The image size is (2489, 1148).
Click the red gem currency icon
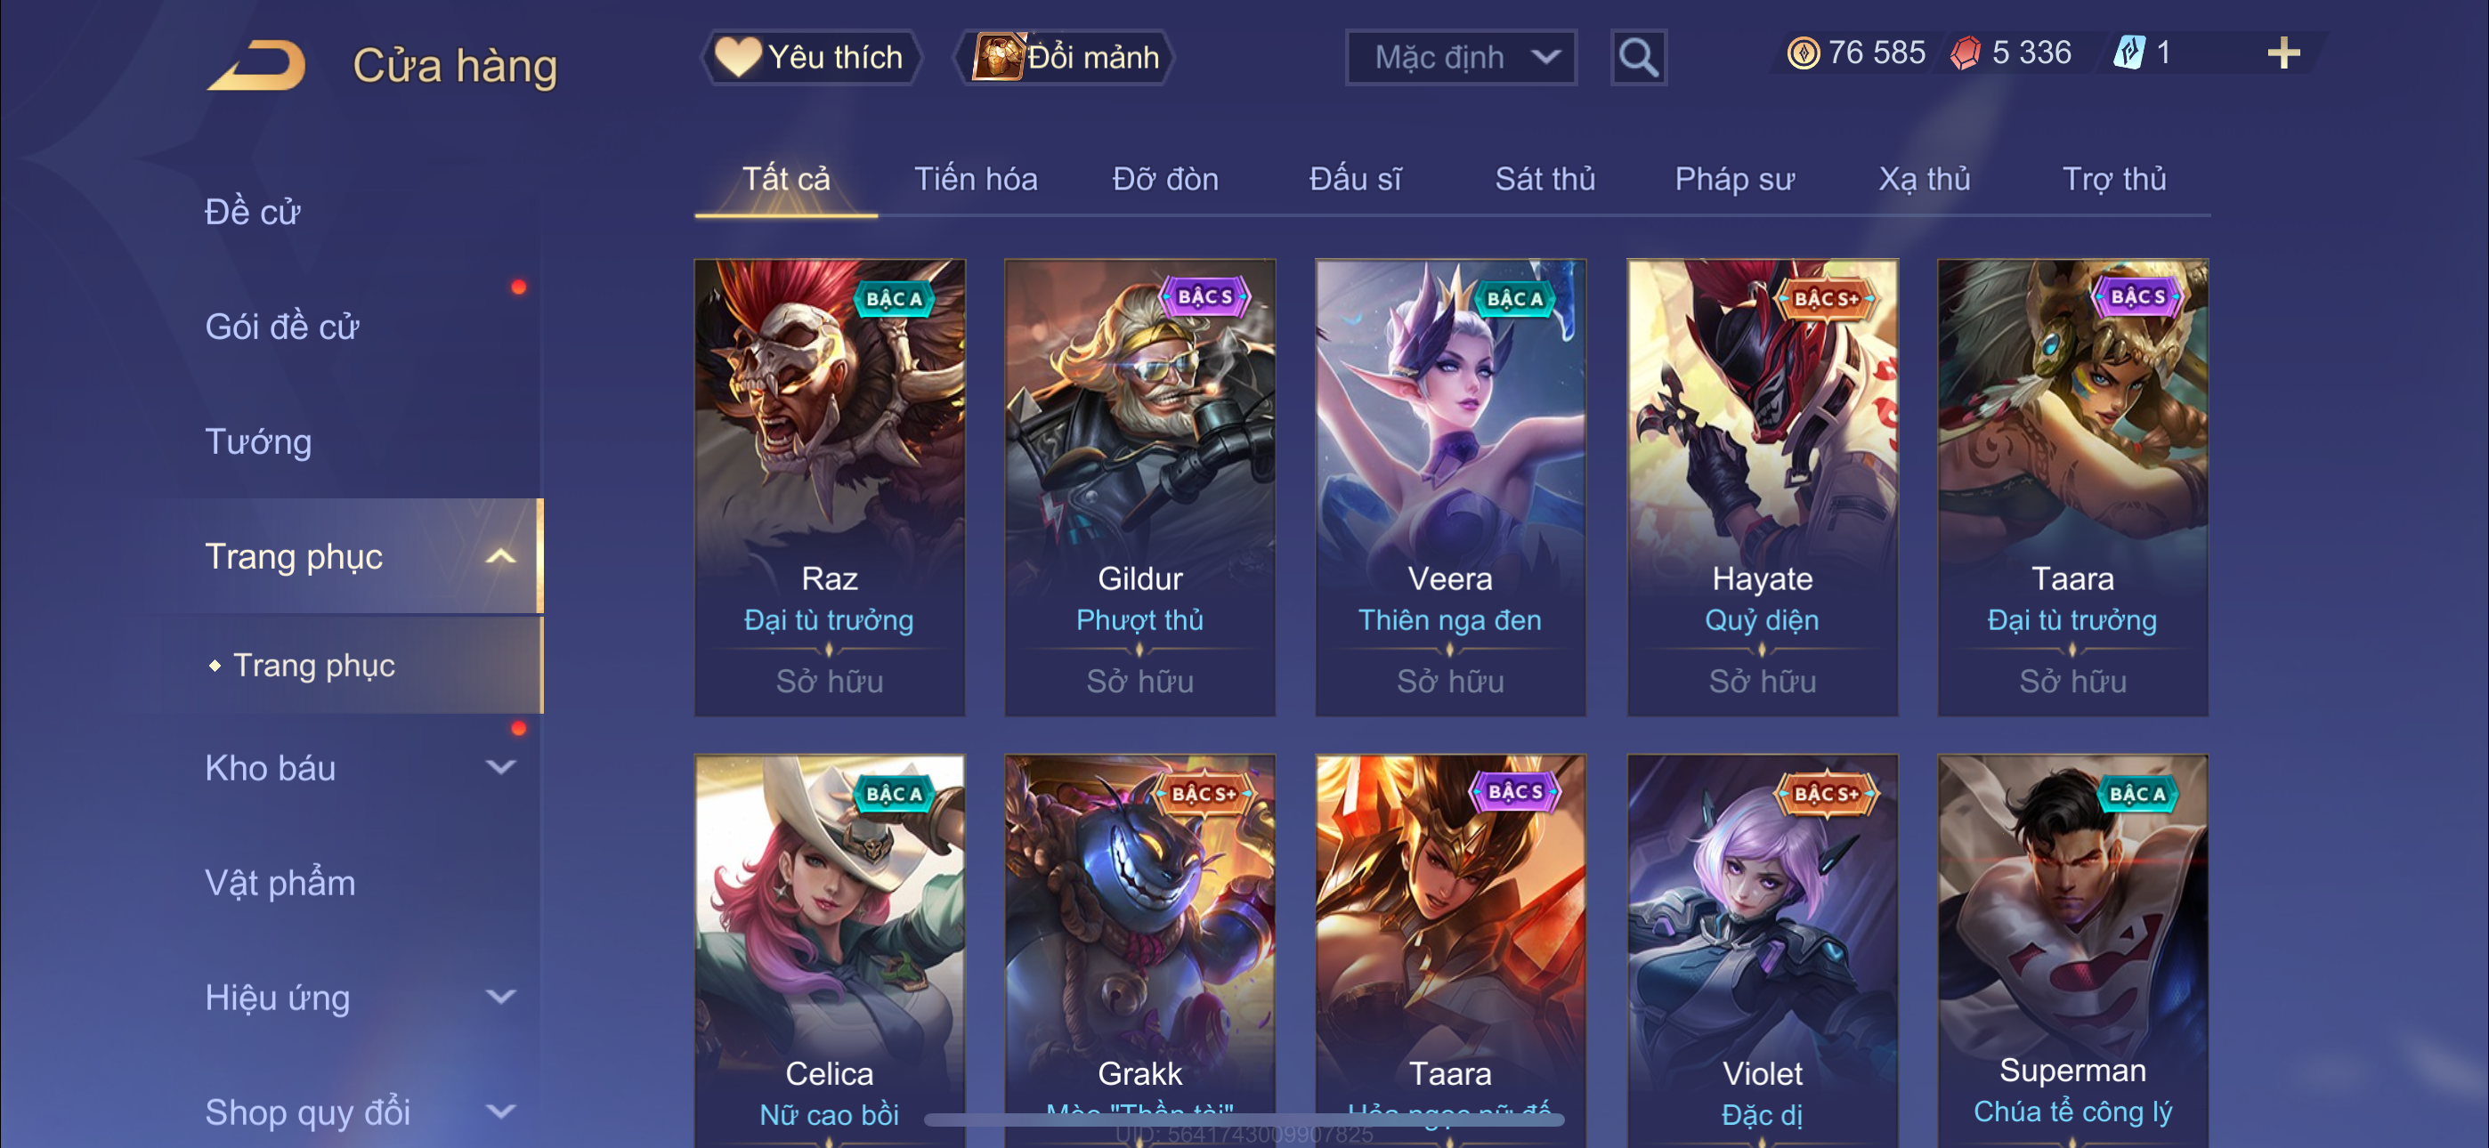click(x=1965, y=53)
